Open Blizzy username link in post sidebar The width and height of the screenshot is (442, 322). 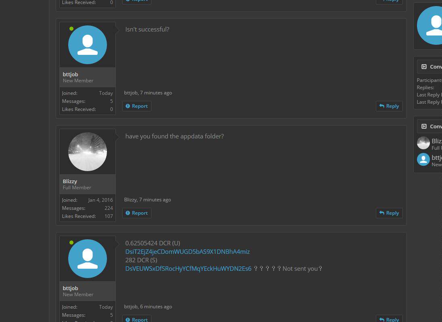click(69, 182)
